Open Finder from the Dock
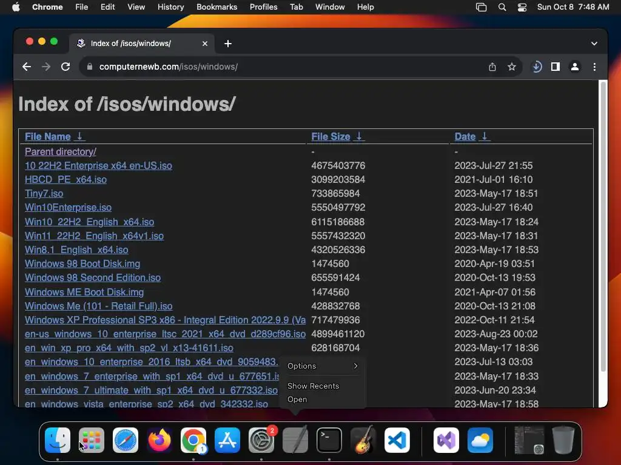This screenshot has width=621, height=465. 58,440
